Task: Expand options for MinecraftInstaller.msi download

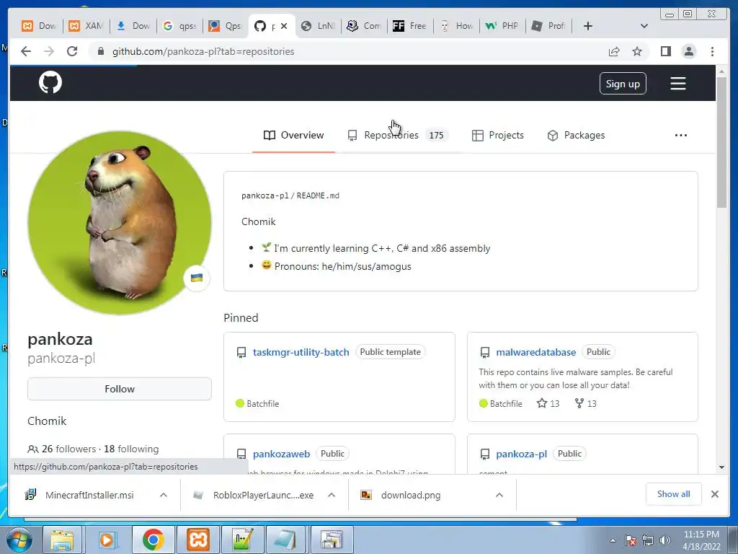Action: (164, 495)
